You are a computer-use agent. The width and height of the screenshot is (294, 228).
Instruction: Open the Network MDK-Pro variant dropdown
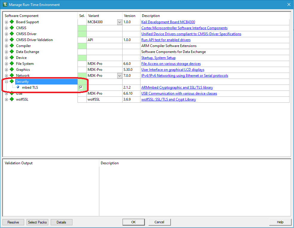(x=119, y=75)
